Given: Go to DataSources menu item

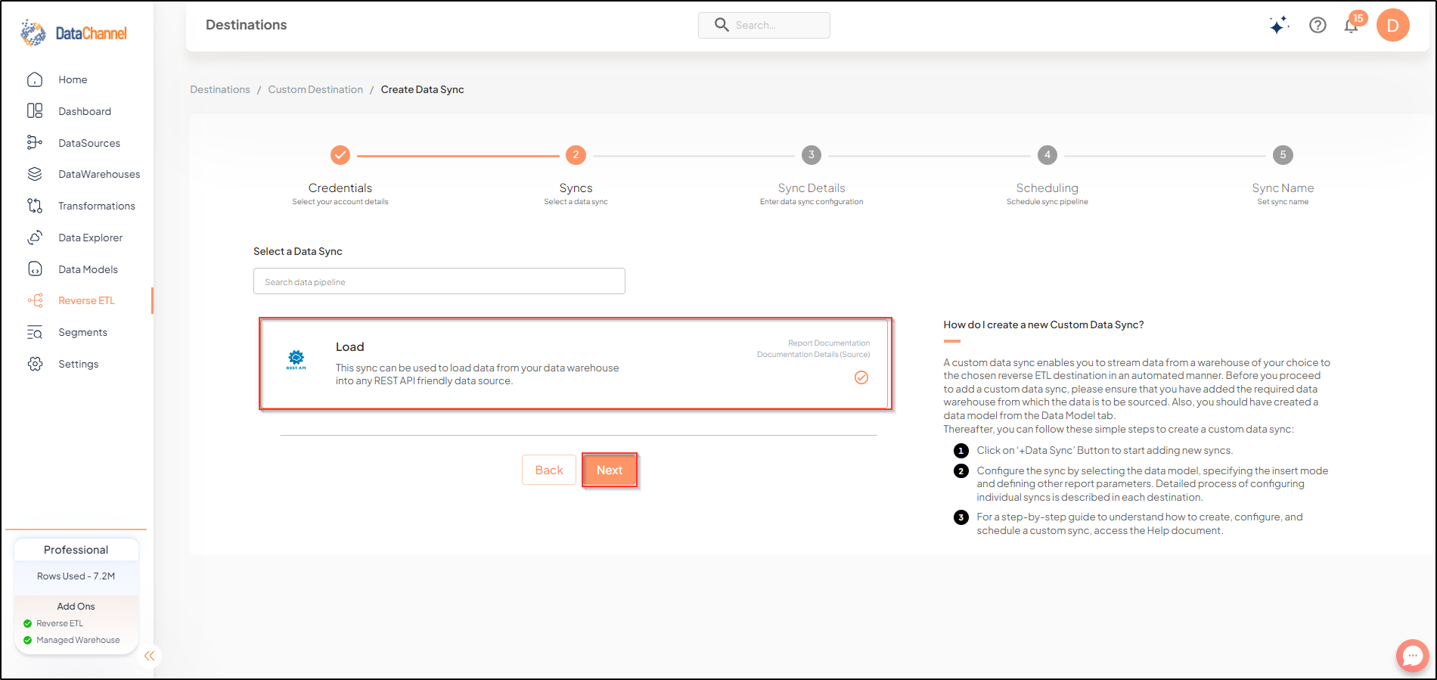Looking at the screenshot, I should click(89, 143).
